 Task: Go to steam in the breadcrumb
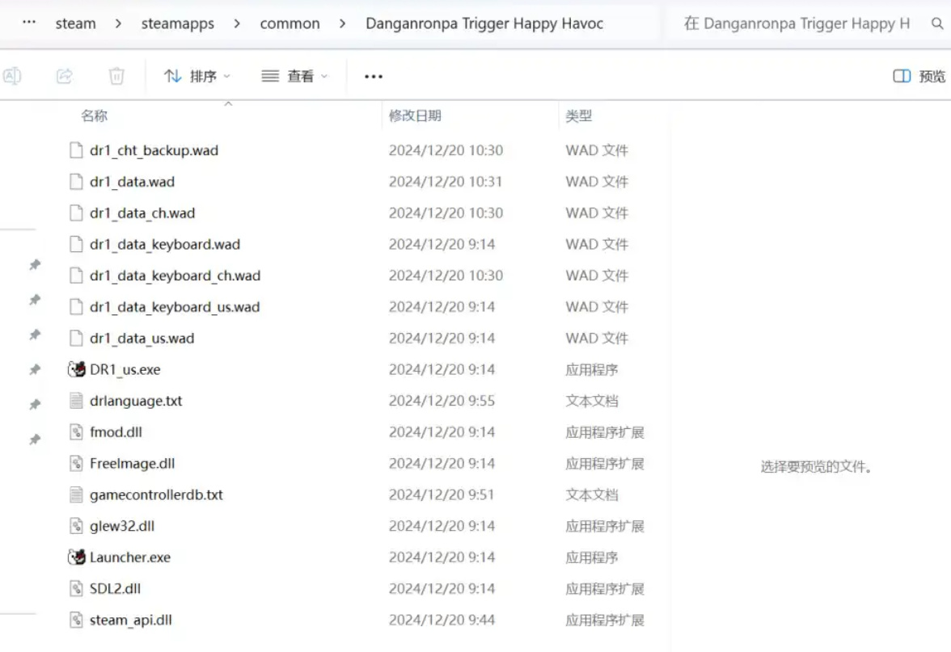click(x=76, y=23)
